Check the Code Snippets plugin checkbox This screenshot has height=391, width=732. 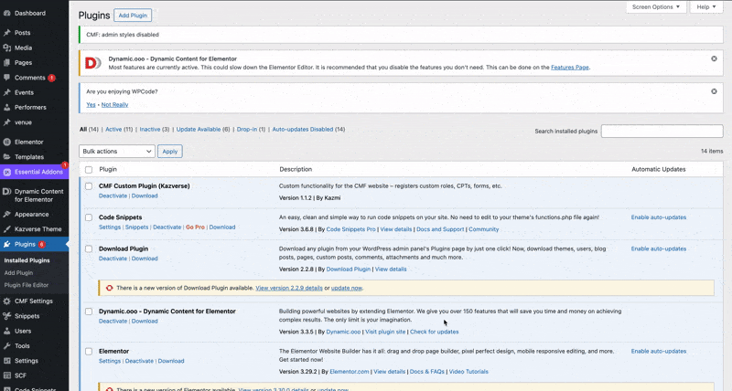89,217
